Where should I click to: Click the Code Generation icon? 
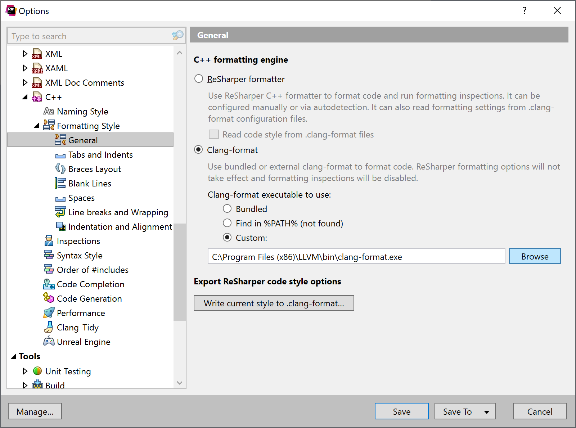pyautogui.click(x=49, y=298)
